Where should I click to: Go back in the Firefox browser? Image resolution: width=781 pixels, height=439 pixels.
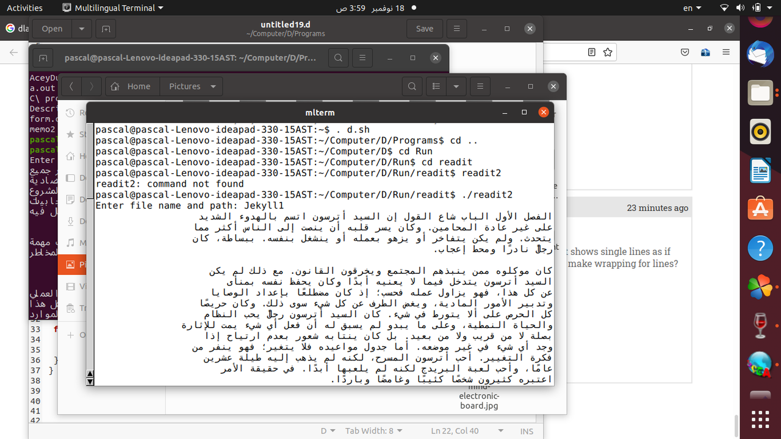coord(14,53)
